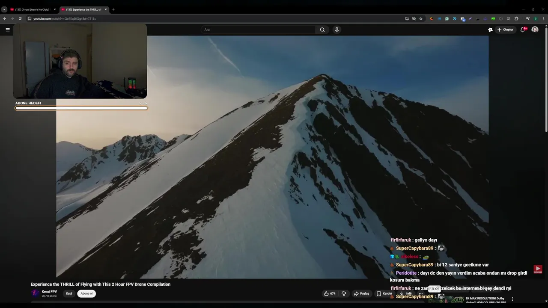Focus the Ara search field

259,30
